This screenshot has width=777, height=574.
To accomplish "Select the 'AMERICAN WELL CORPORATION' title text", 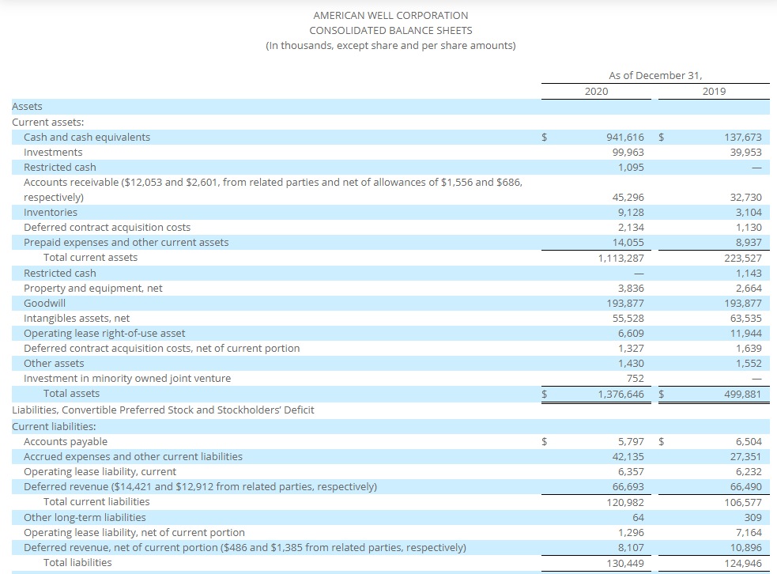I will tap(390, 15).
